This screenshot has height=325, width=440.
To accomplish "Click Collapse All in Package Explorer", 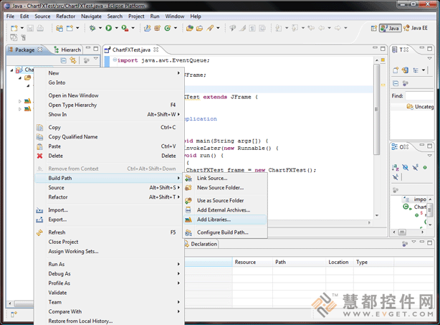I will (63, 60).
